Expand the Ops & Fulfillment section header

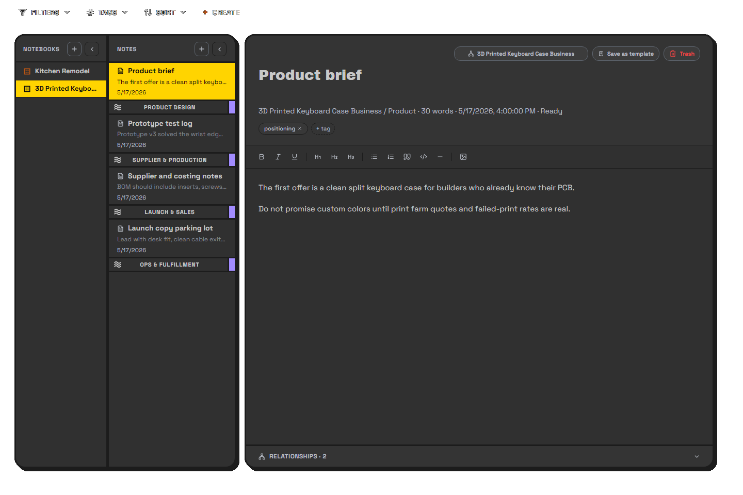[x=169, y=265]
